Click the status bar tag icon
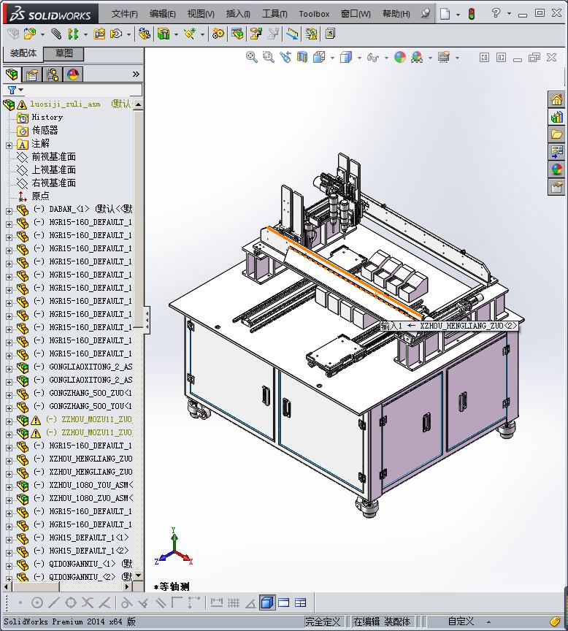The image size is (568, 631). coord(554,622)
